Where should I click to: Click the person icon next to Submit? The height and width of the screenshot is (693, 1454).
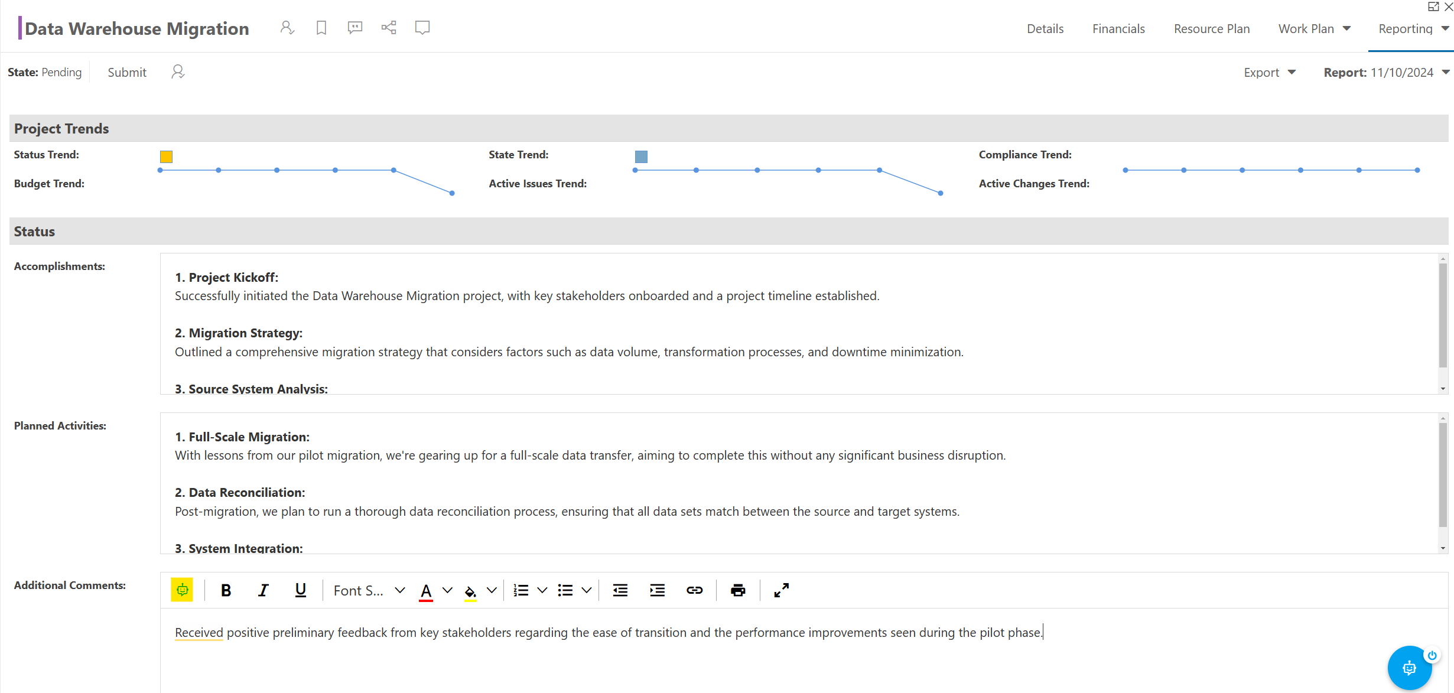(178, 72)
